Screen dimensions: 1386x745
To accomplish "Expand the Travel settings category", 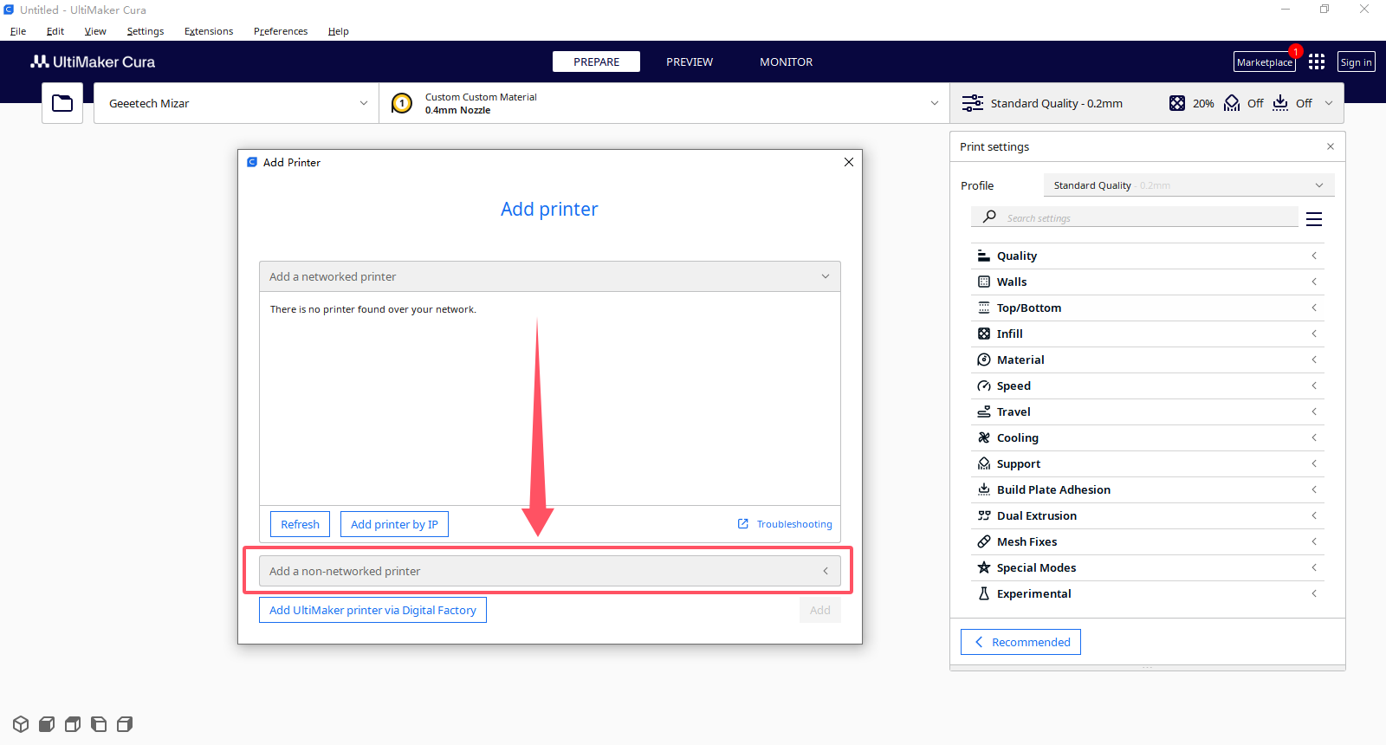I will click(1149, 411).
